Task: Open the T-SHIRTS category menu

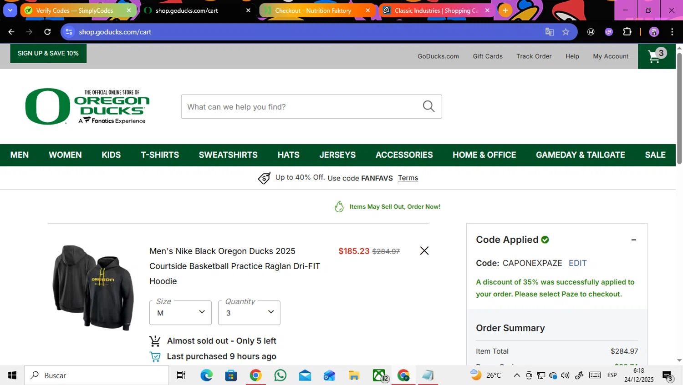Action: click(x=160, y=155)
